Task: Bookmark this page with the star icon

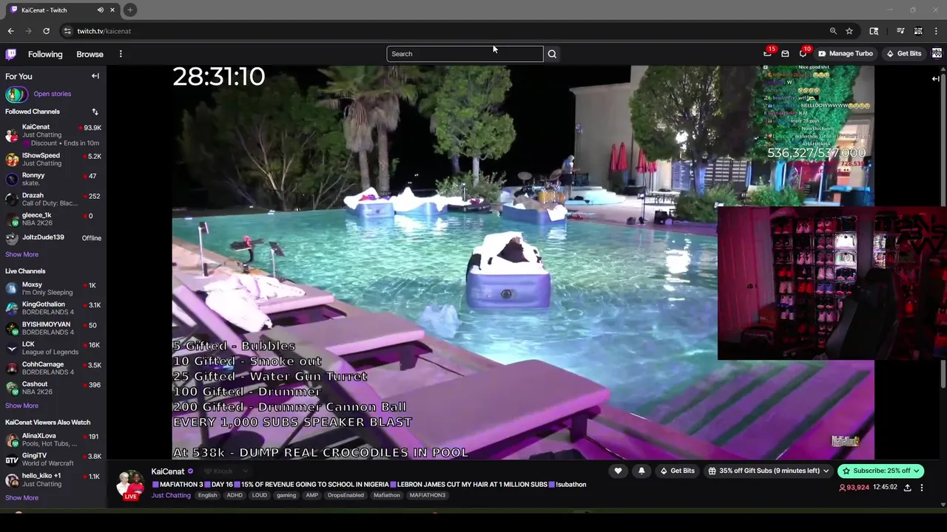Action: click(x=849, y=31)
